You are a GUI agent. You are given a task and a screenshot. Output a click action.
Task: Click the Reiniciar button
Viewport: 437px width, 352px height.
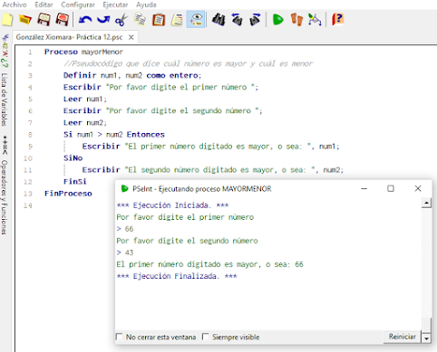tap(403, 337)
